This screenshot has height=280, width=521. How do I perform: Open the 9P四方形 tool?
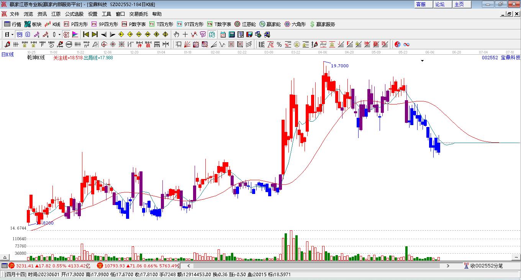[105, 24]
